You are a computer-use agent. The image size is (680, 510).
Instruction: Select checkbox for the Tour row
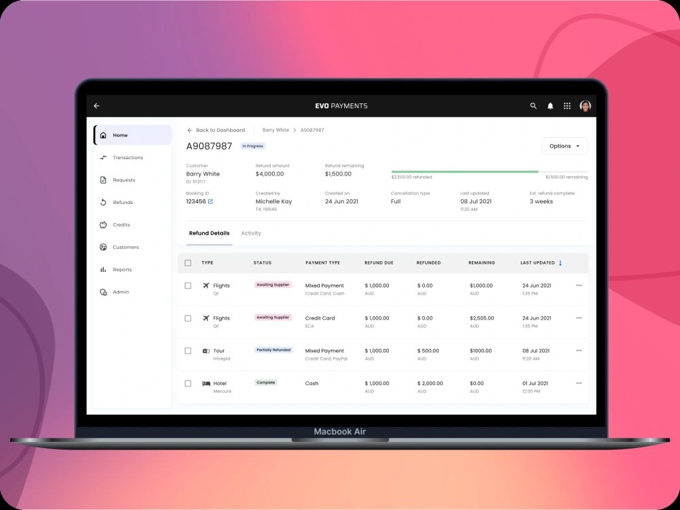[188, 351]
